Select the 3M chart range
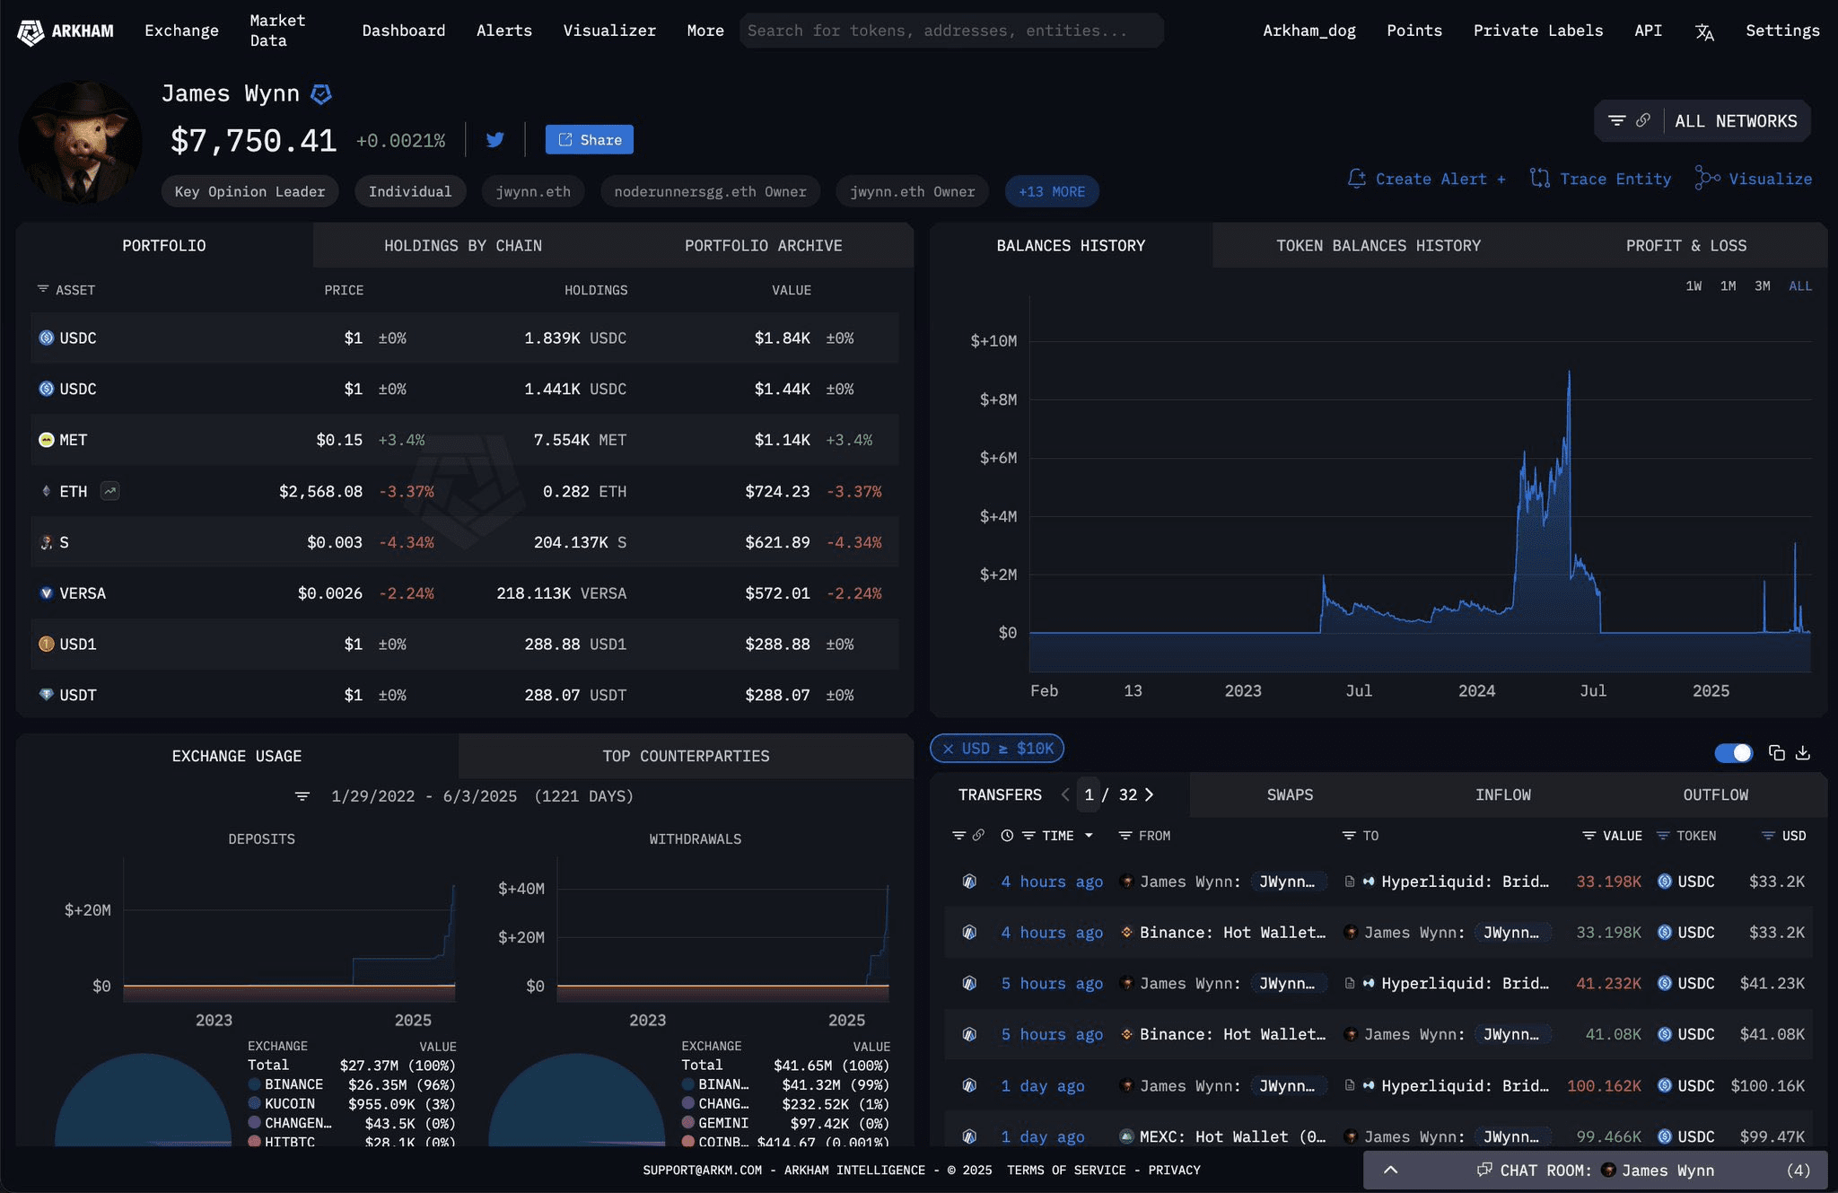This screenshot has width=1838, height=1193. tap(1763, 286)
